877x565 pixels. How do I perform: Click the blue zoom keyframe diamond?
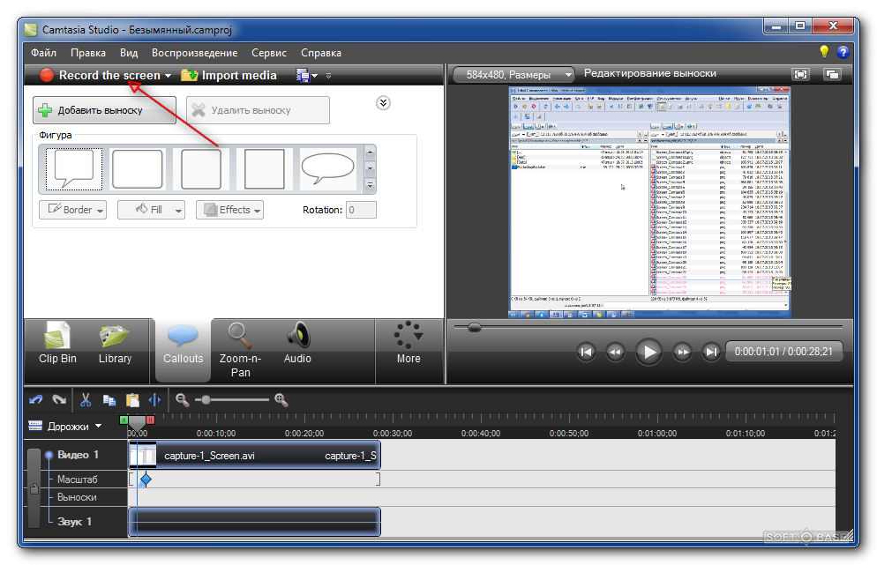pyautogui.click(x=146, y=479)
